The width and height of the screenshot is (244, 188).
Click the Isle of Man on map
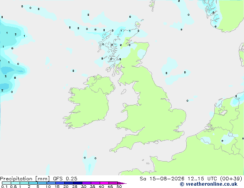coord(124,92)
